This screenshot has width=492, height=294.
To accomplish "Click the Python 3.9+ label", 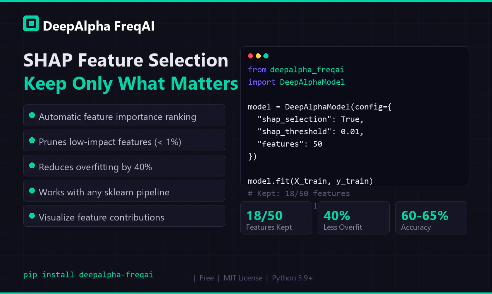I will click(x=292, y=278).
